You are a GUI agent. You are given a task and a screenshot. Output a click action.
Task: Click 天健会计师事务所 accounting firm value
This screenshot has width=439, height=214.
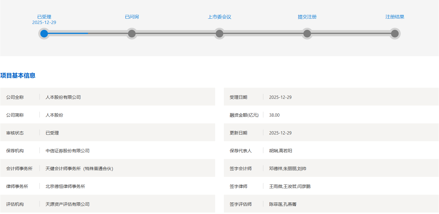coord(79,168)
